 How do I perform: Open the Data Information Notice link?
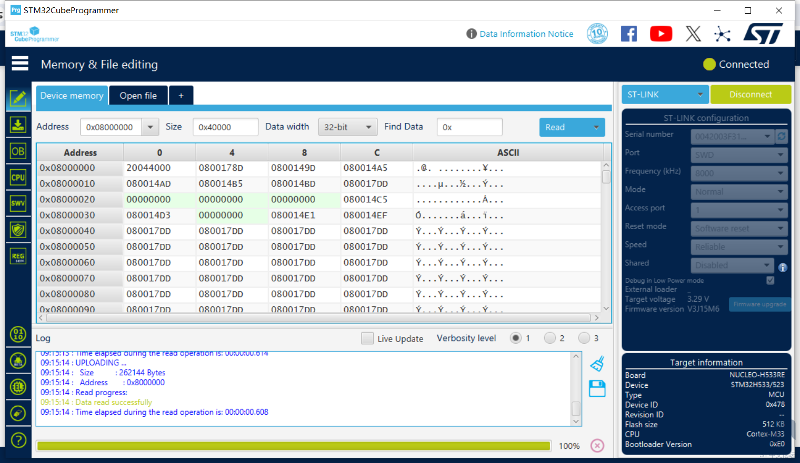point(526,34)
